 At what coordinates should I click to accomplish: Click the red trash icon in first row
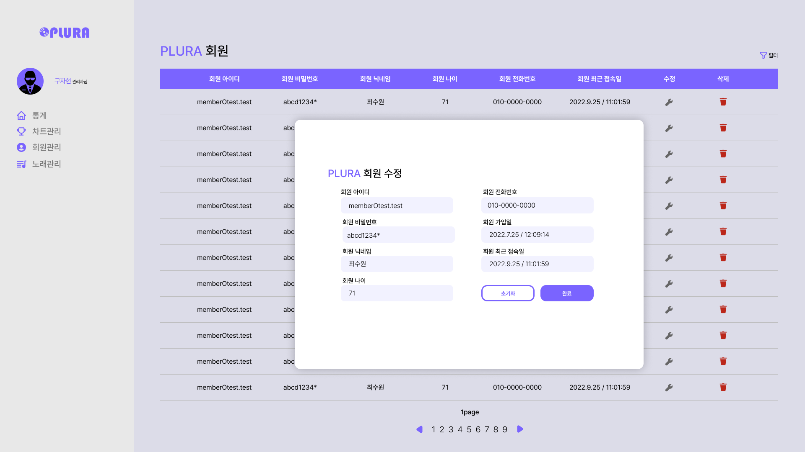(723, 102)
